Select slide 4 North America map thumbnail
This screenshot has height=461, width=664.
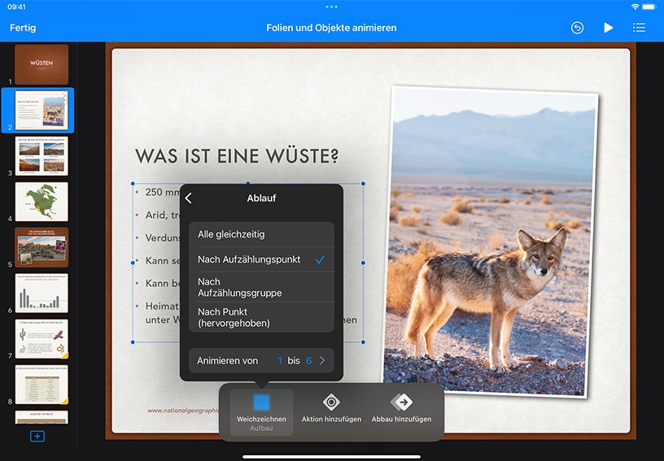tap(41, 202)
